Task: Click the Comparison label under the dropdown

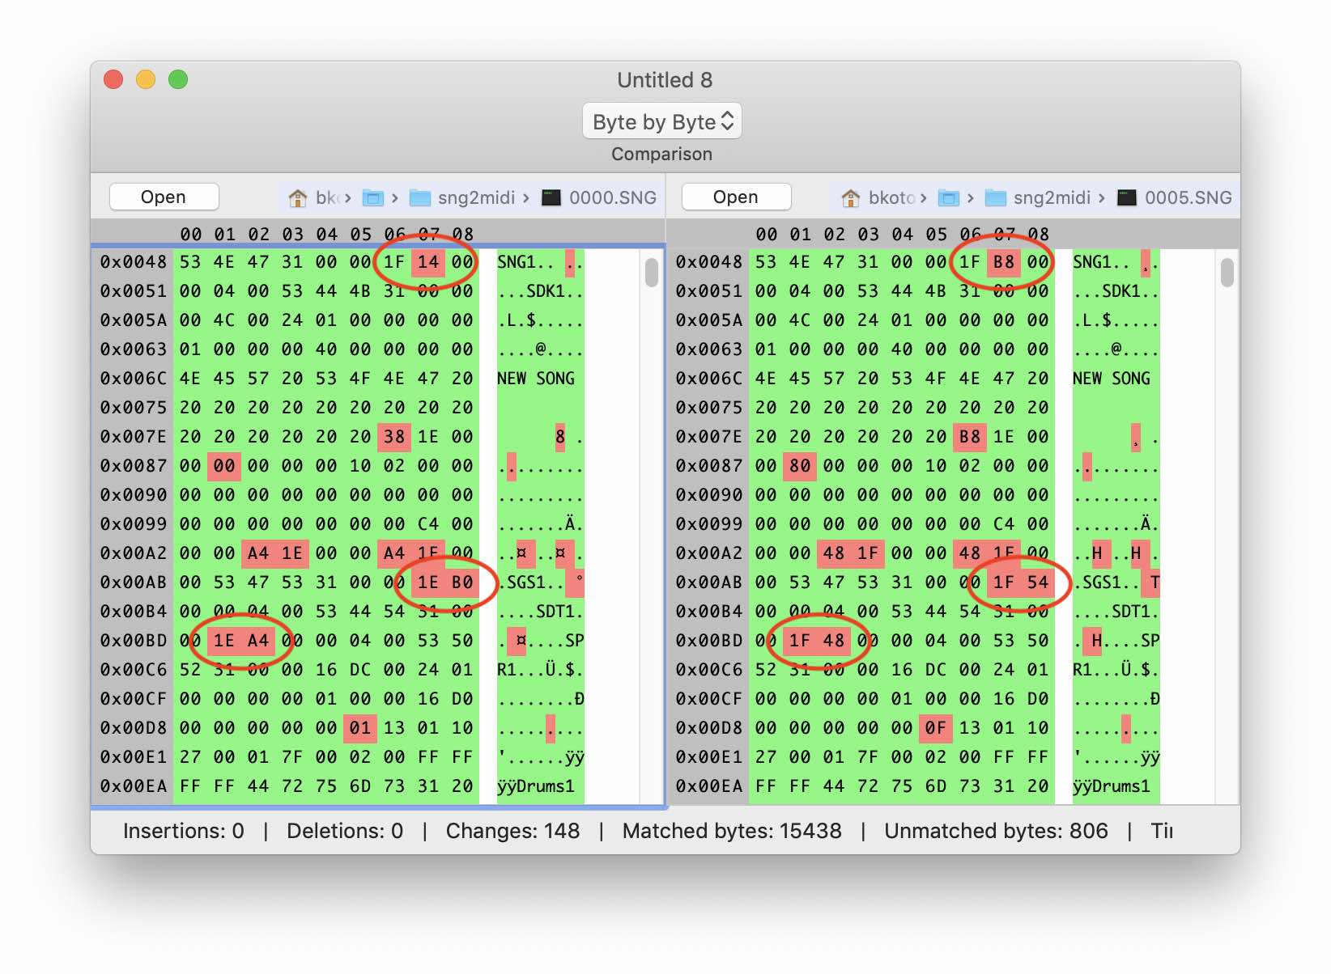Action: [x=662, y=154]
